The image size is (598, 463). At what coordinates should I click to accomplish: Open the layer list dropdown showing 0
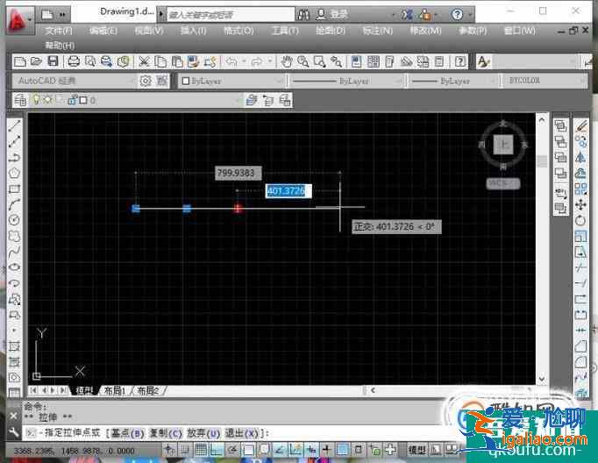point(135,100)
